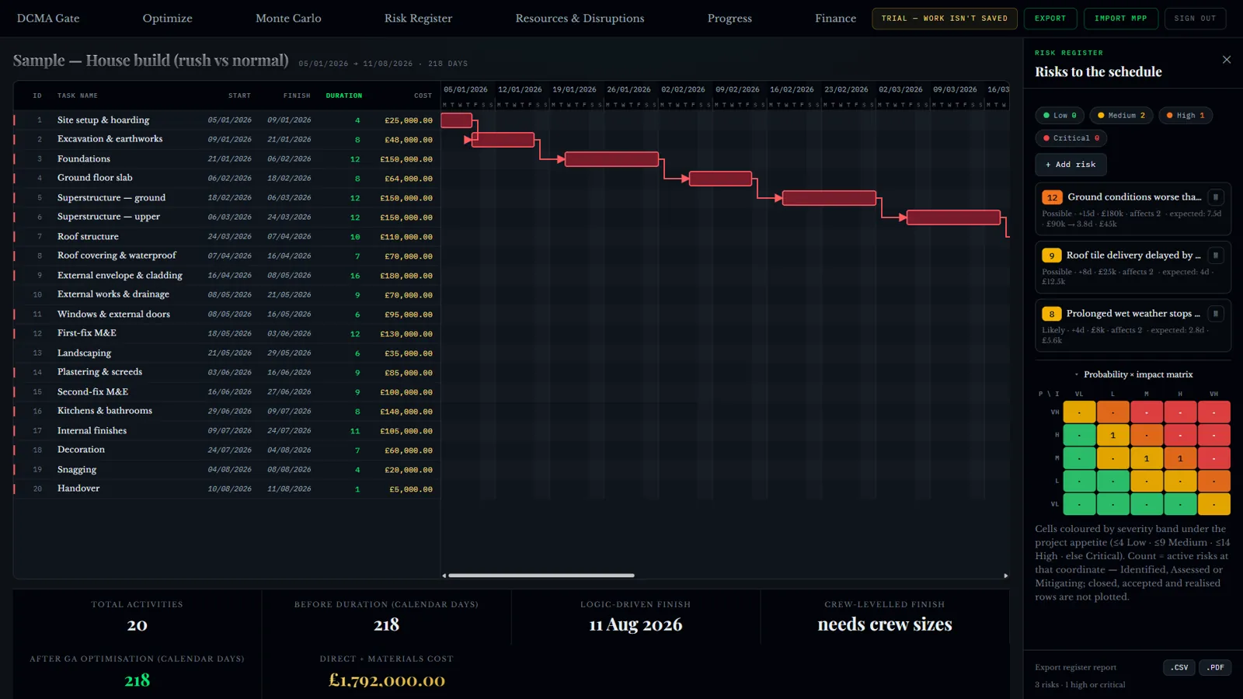Open Resources & Disruptions tab

(x=580, y=19)
